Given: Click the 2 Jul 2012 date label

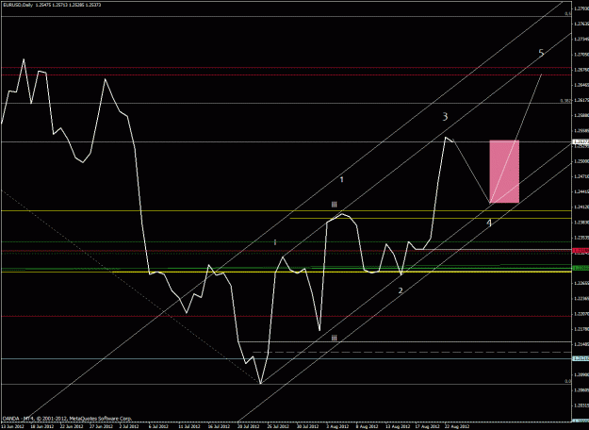Looking at the screenshot, I should coord(129,427).
